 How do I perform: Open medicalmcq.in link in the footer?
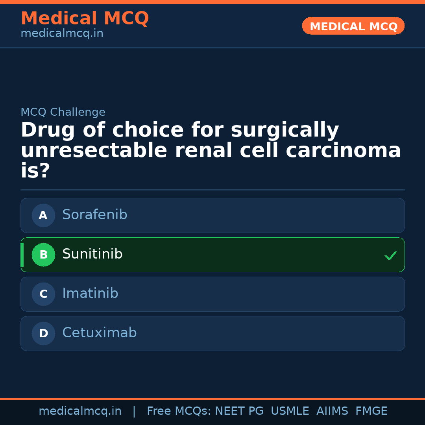point(80,411)
